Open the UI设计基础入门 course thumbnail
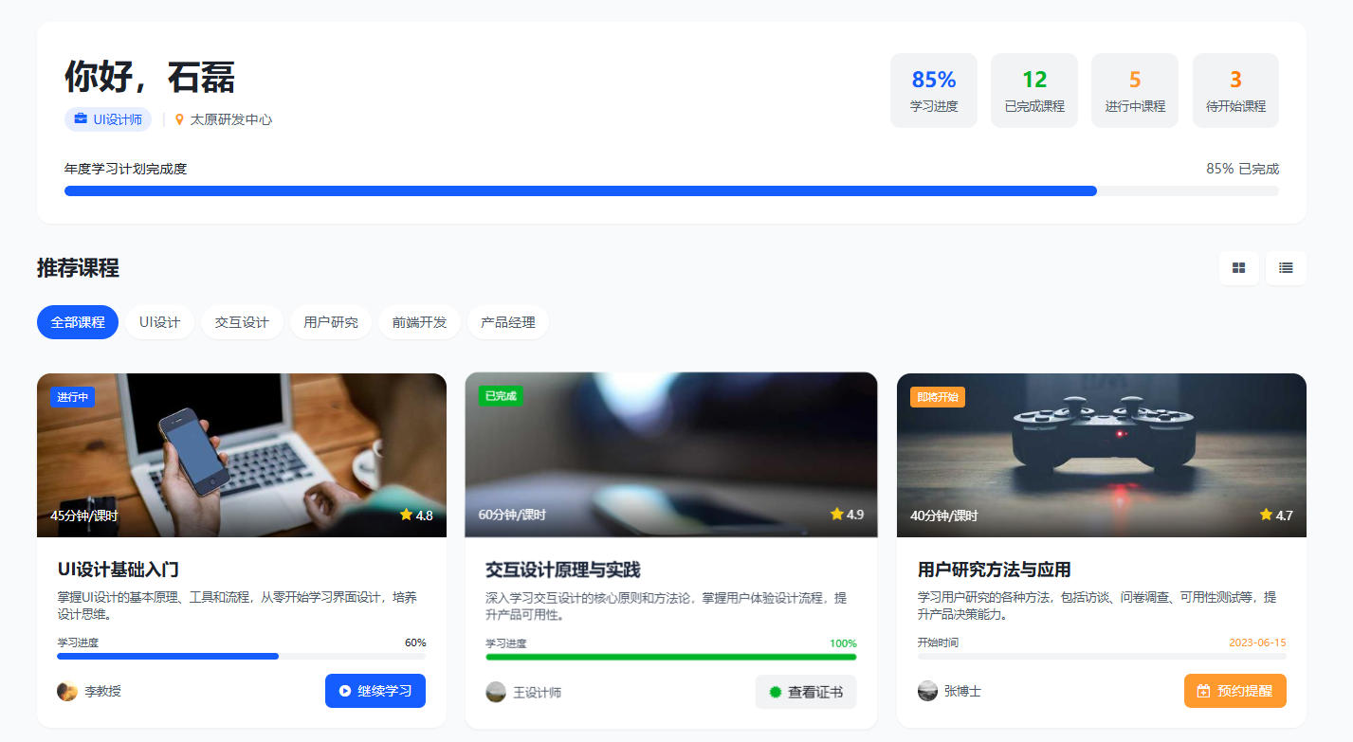 point(242,455)
